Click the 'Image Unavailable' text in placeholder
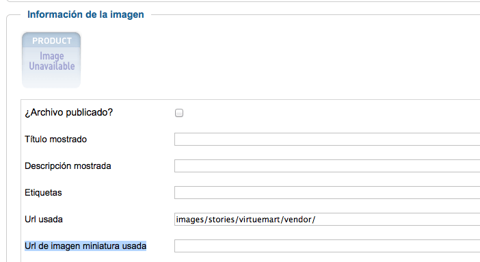 pyautogui.click(x=52, y=62)
